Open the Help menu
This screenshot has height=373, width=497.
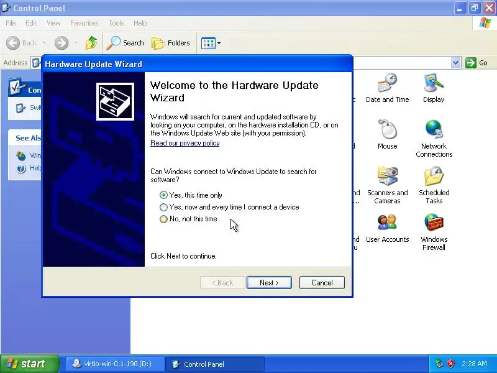[140, 23]
